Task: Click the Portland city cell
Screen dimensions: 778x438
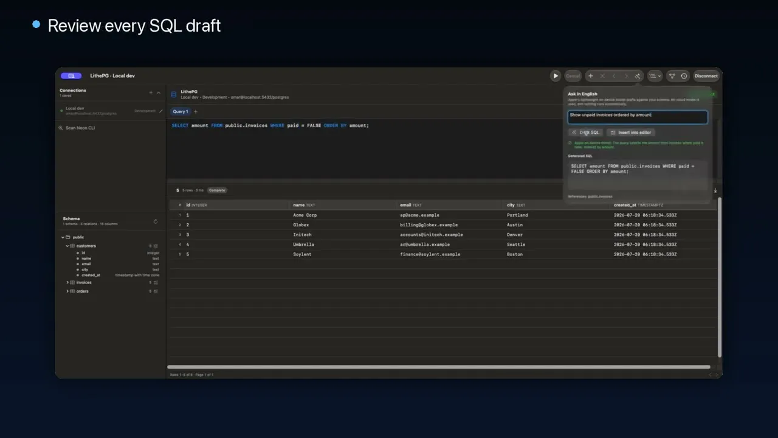Action: [x=517, y=215]
